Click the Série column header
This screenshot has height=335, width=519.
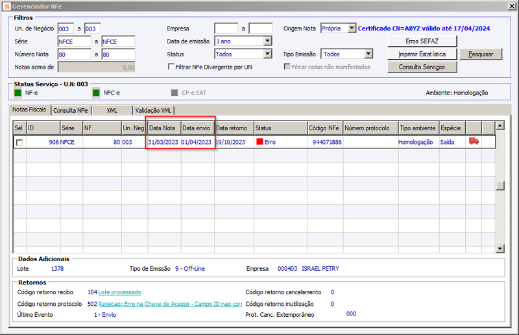[x=71, y=128]
